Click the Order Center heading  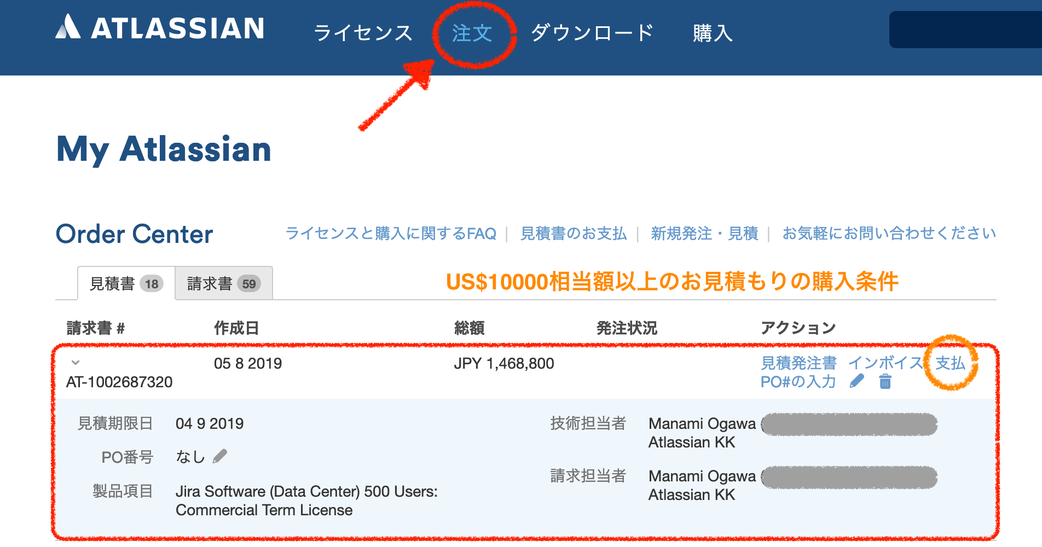click(135, 234)
